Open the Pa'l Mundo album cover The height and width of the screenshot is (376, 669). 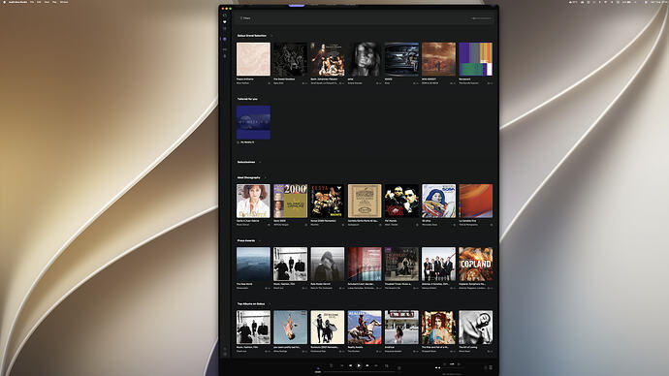(401, 201)
